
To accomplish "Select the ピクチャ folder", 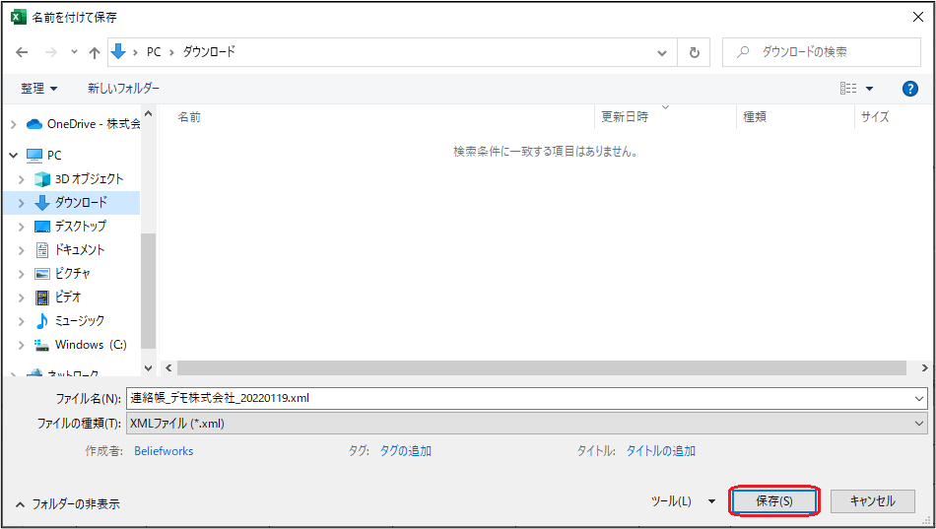I will [x=73, y=274].
